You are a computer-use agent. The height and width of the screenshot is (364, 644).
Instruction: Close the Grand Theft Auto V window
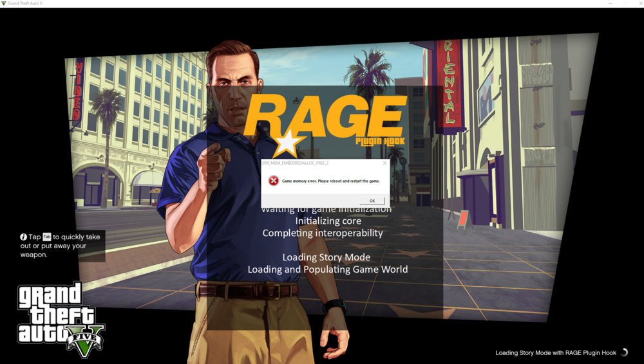[641, 3]
